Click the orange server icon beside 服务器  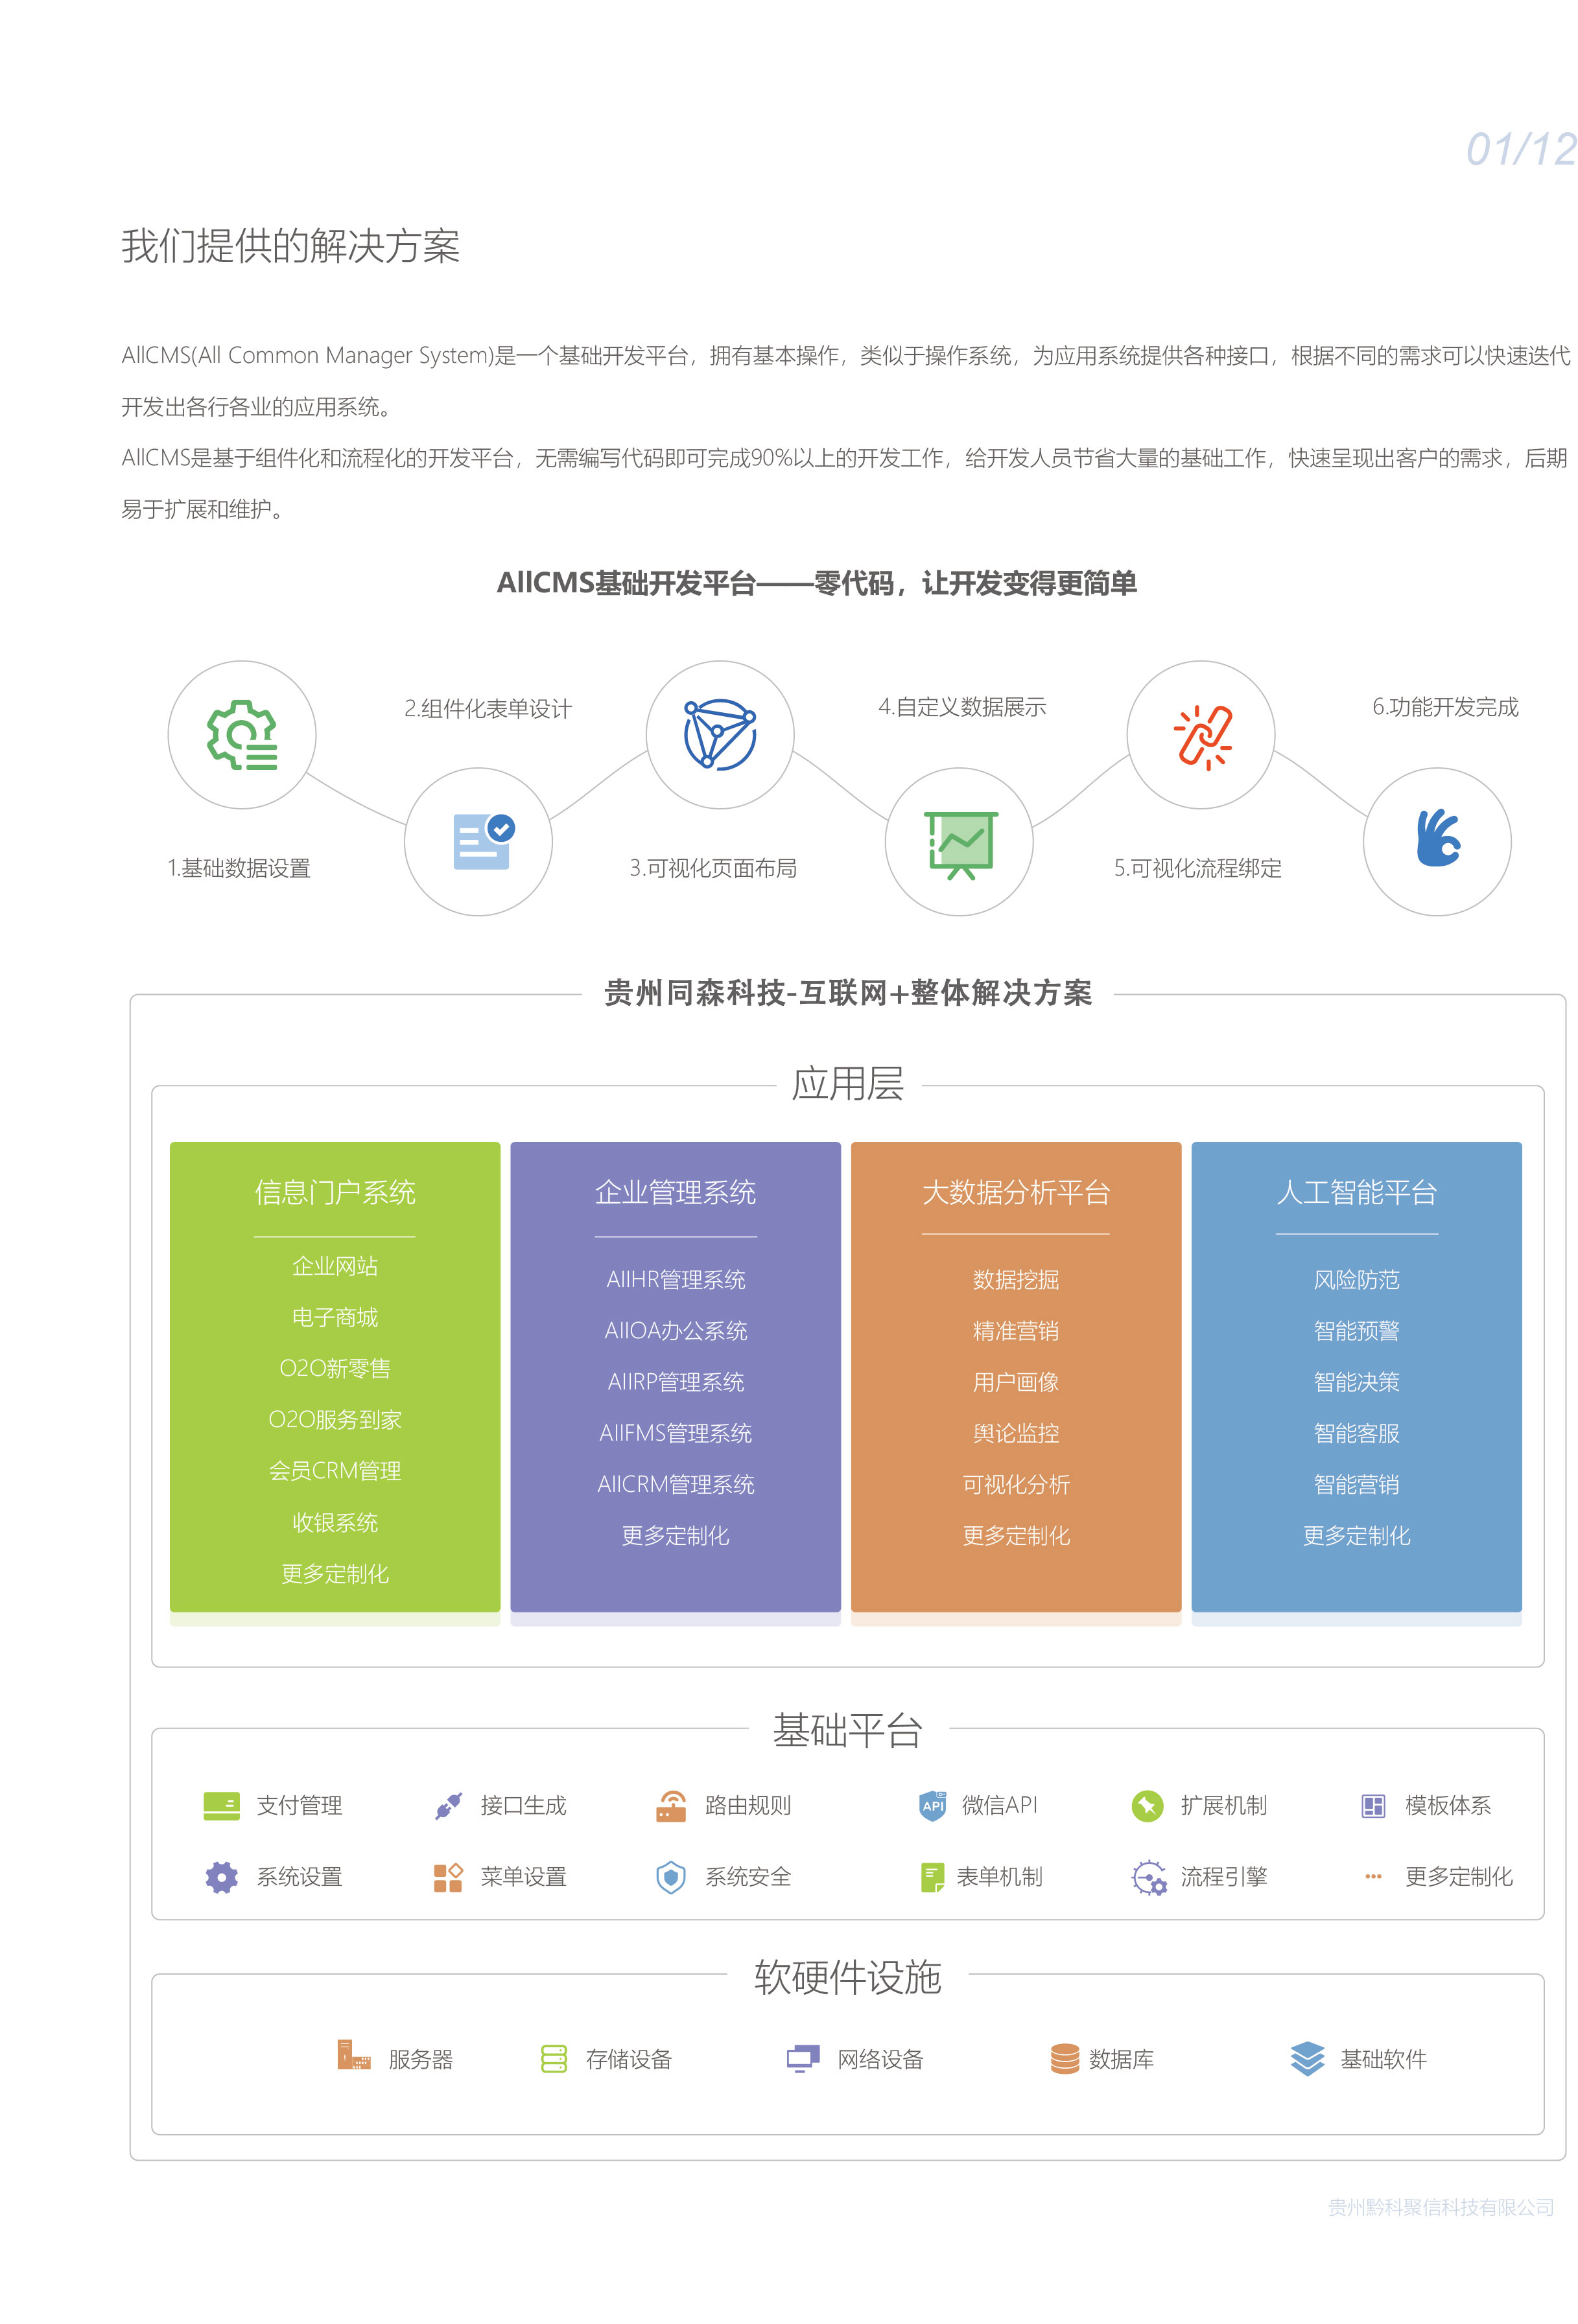(x=353, y=2055)
